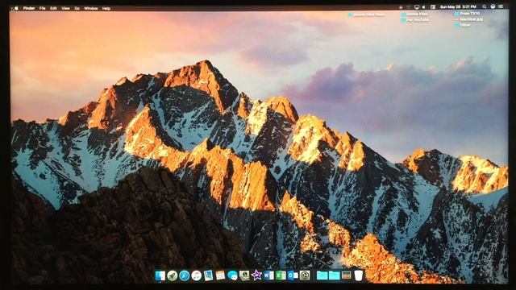Open the Go menu
Screen dimensions: 516x290
77,8
